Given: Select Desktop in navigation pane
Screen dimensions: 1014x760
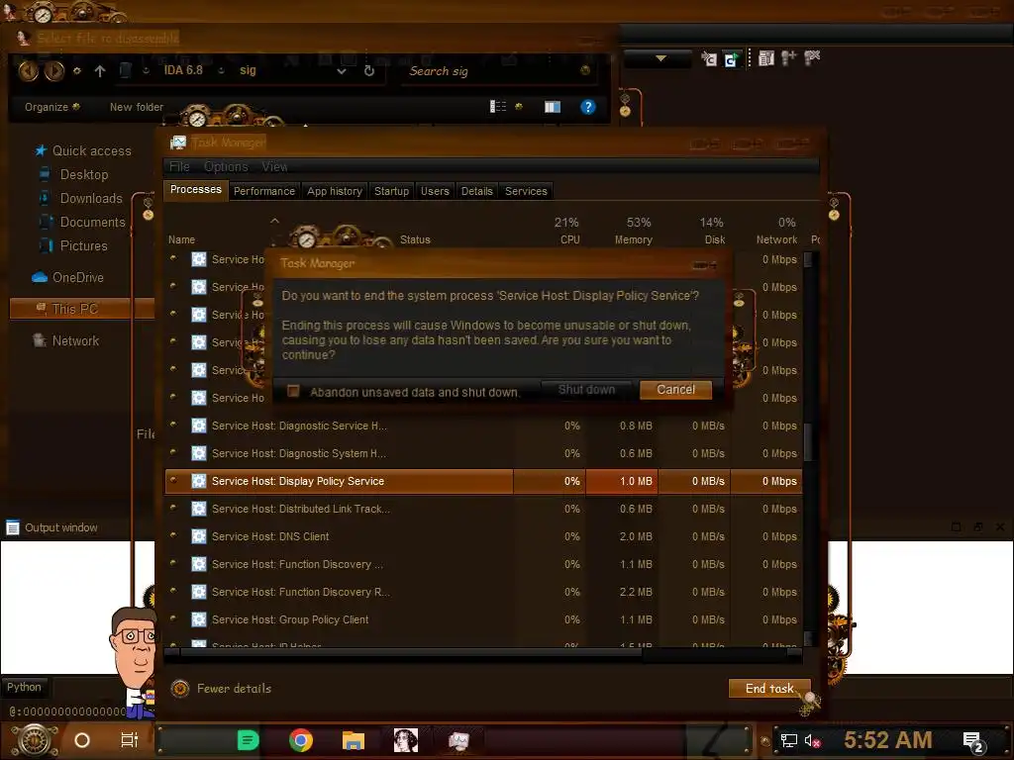Looking at the screenshot, I should pyautogui.click(x=84, y=174).
